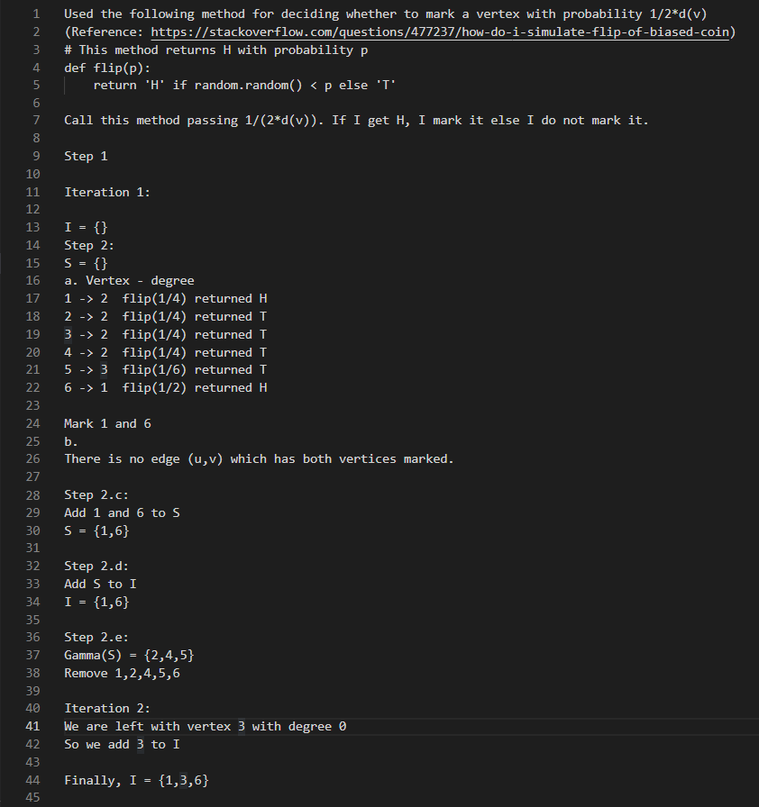Click the 'Finally, I = {1,3,6}' line
The height and width of the screenshot is (807, 759).
[136, 780]
